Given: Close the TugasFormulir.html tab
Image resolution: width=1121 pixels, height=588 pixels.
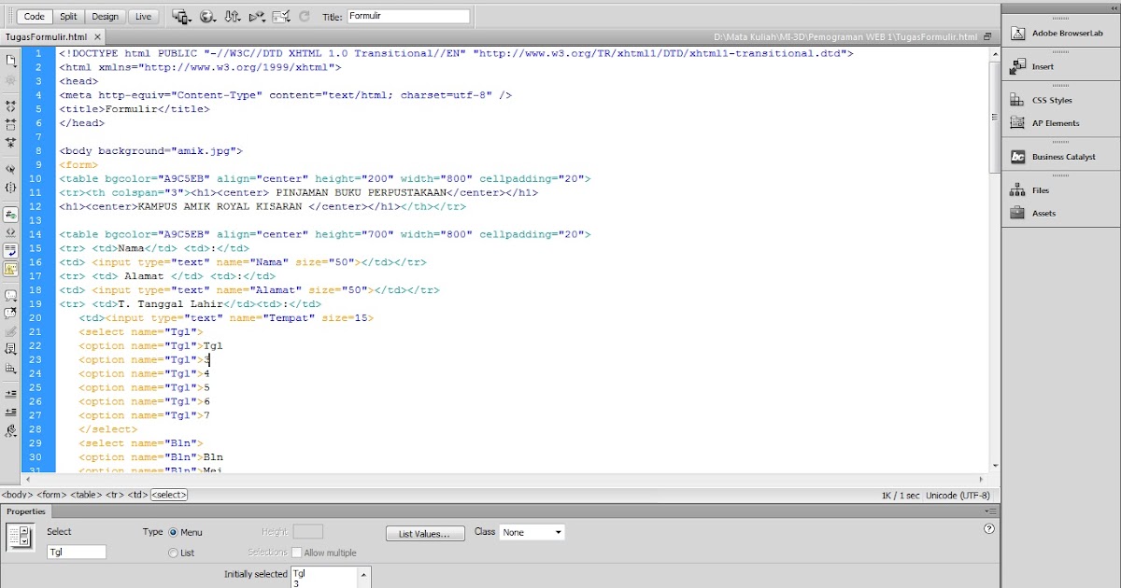Looking at the screenshot, I should coord(98,37).
